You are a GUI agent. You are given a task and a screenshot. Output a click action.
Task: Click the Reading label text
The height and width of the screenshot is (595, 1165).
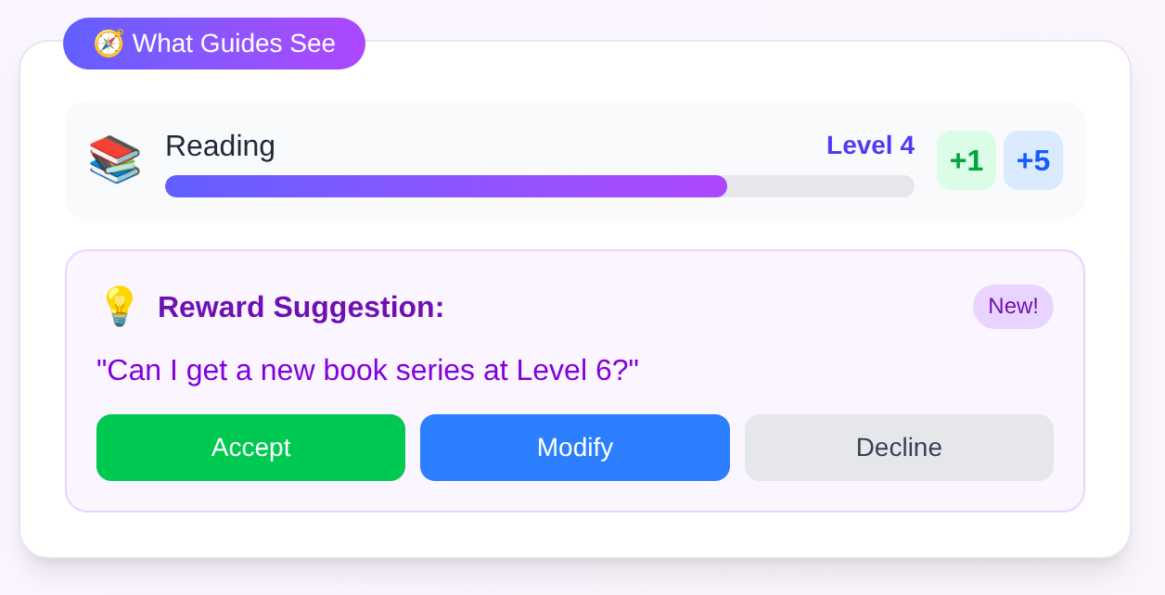(x=220, y=146)
